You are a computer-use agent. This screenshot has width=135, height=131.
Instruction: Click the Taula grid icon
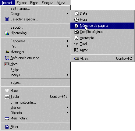pos(7,97)
